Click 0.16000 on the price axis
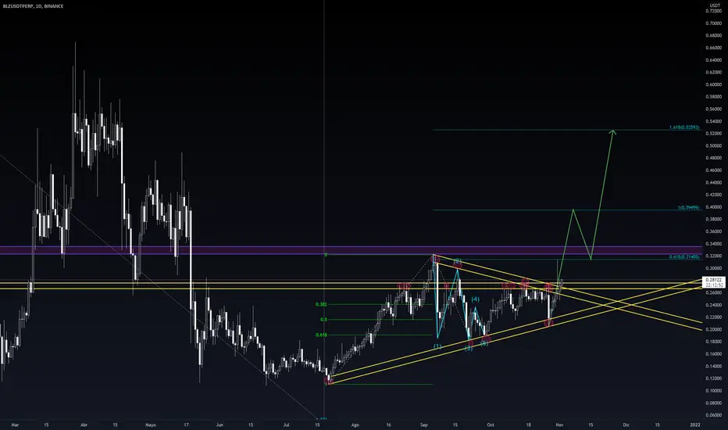Screen dimensions: 728x430 click(713, 354)
